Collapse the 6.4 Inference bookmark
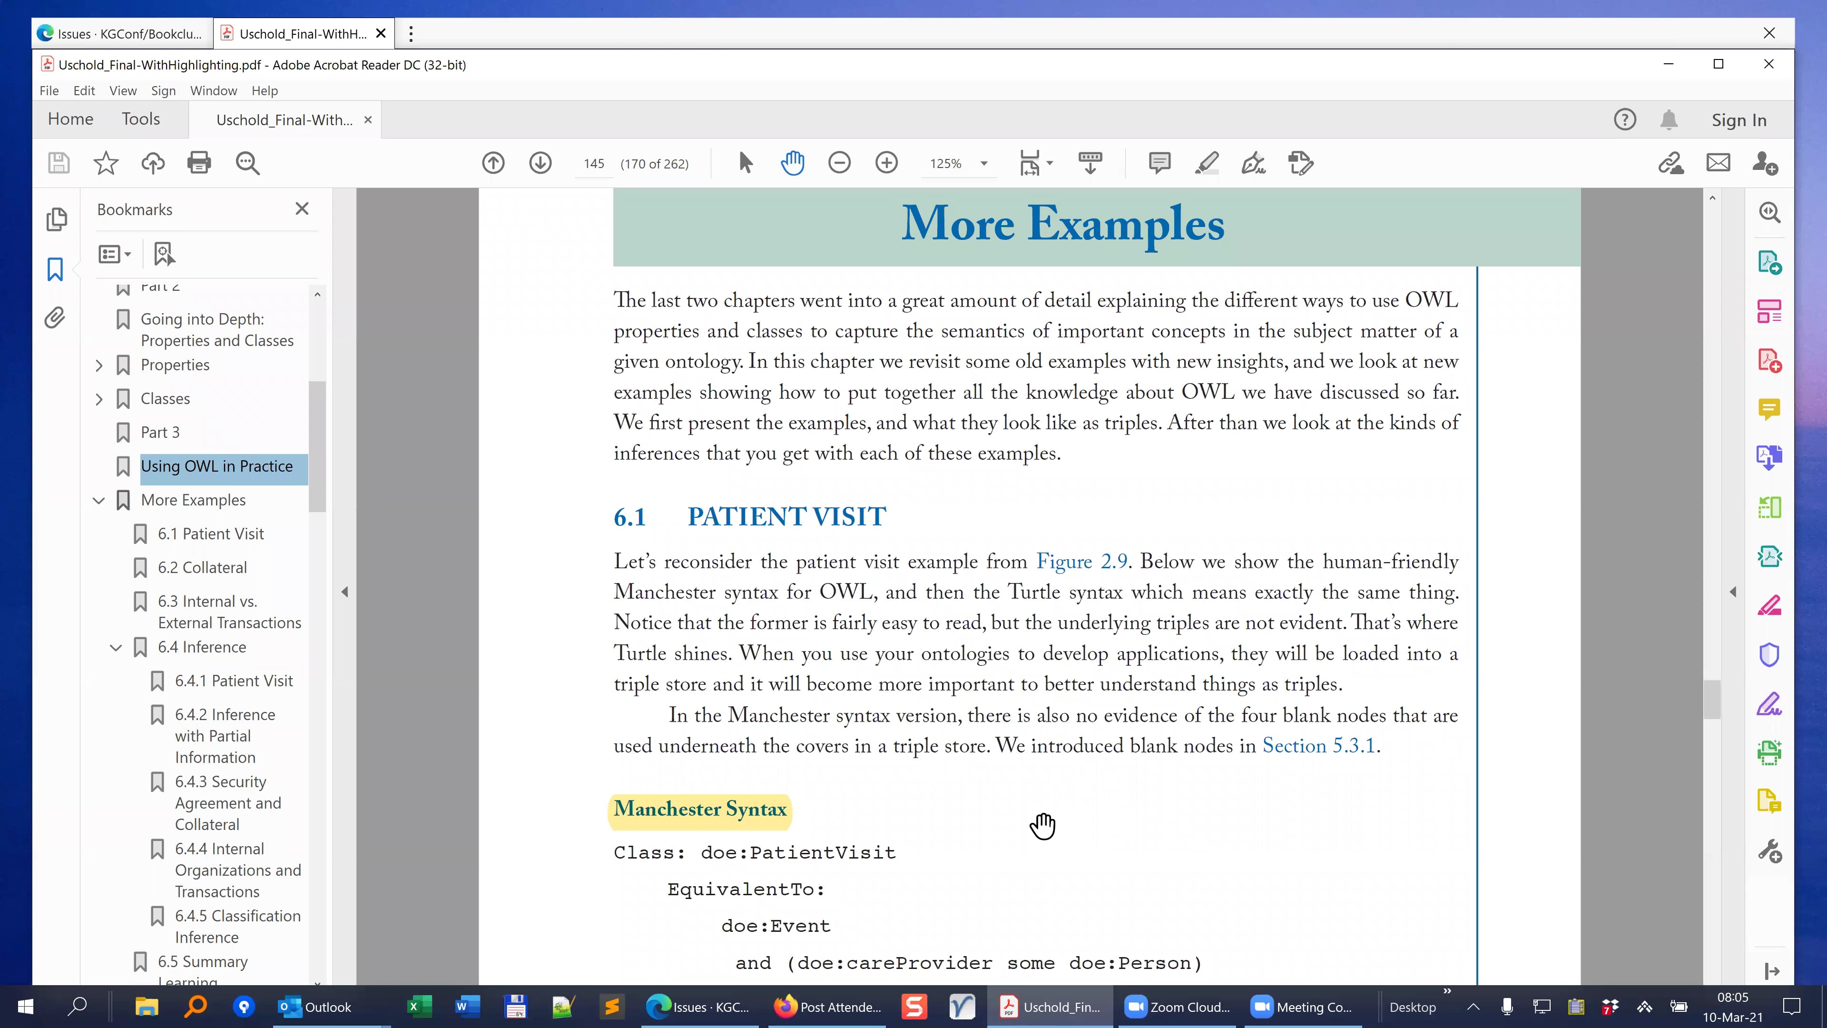This screenshot has width=1827, height=1028. point(116,648)
